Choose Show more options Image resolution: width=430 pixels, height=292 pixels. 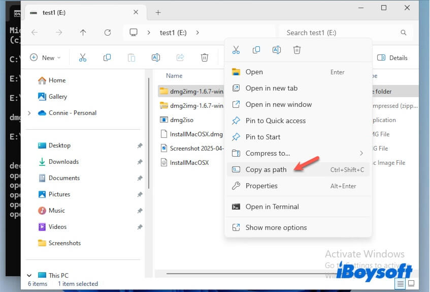point(276,227)
